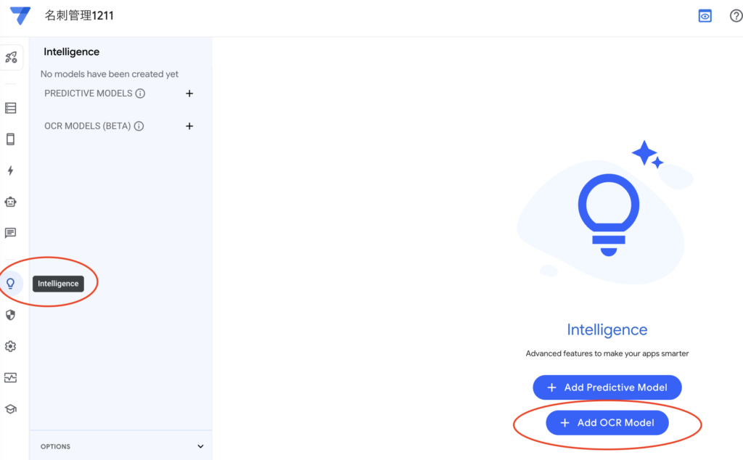
Task: Open the Automation robot icon
Action: [x=11, y=202]
